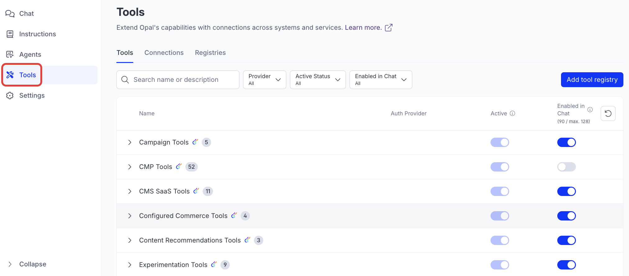Open the Active Status filter dropdown
This screenshot has width=629, height=276.
coord(318,80)
